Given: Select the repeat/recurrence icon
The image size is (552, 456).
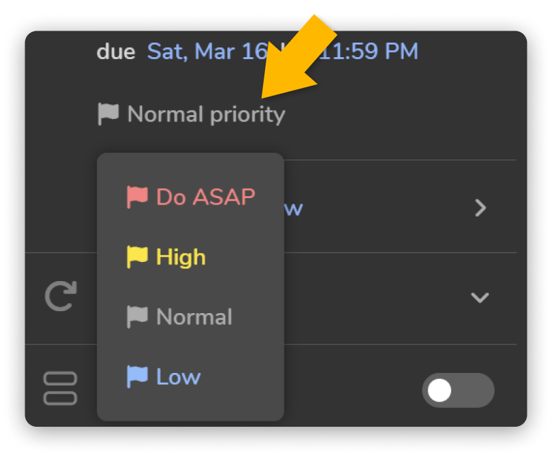Looking at the screenshot, I should [60, 297].
